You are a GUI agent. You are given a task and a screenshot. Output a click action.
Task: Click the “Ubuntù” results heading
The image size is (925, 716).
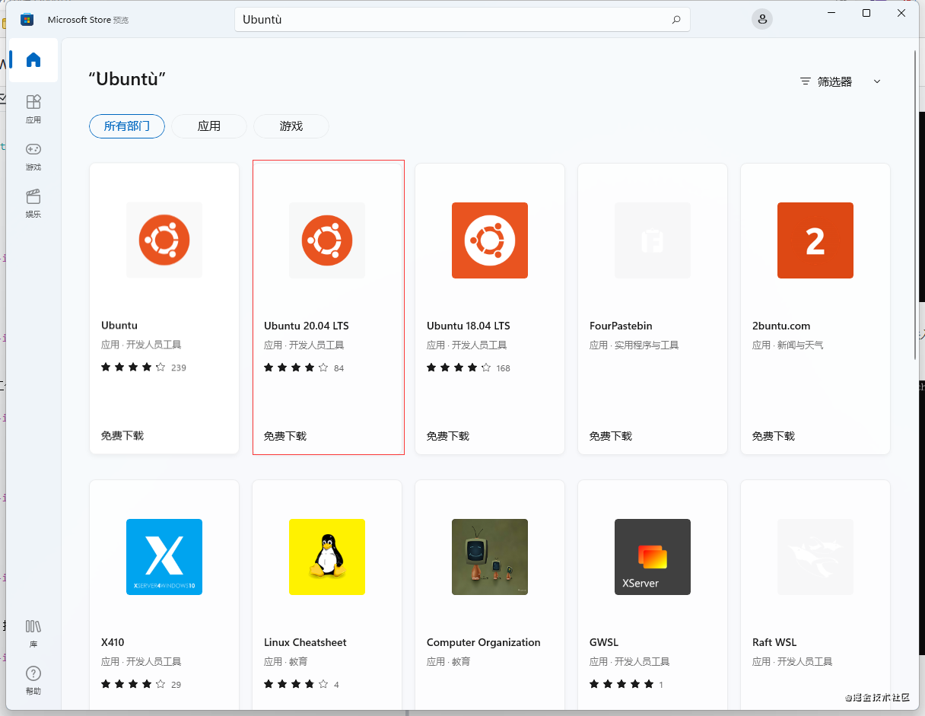point(127,79)
